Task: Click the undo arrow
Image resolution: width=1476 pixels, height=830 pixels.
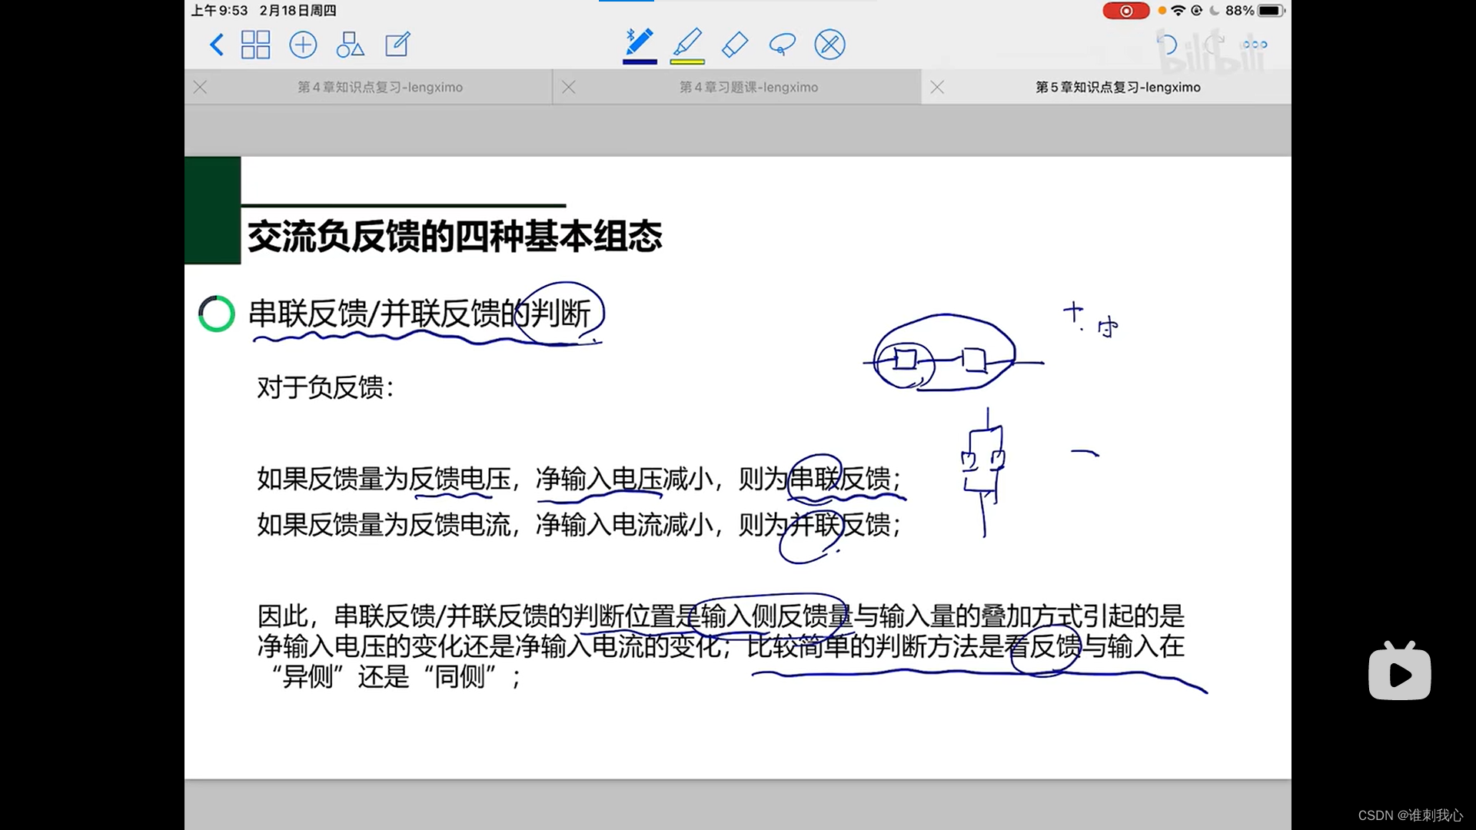Action: coord(1166,45)
